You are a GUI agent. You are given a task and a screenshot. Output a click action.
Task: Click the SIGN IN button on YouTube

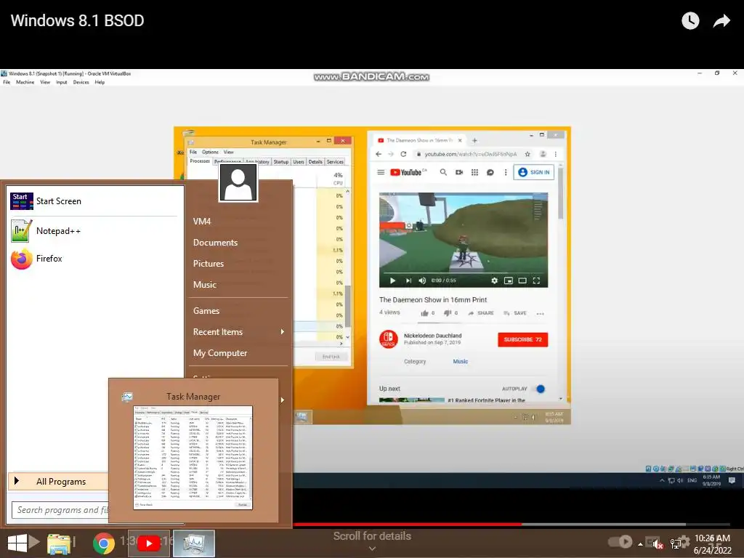534,172
